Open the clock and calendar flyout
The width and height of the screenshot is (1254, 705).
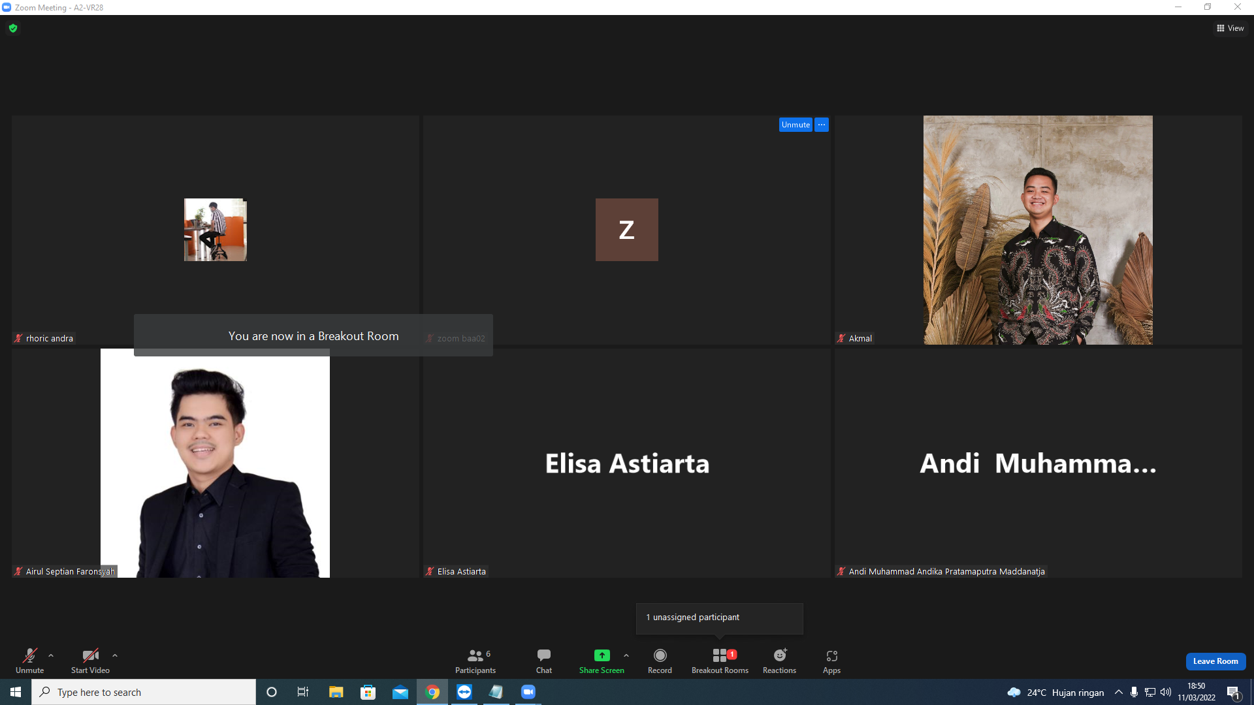click(1197, 692)
